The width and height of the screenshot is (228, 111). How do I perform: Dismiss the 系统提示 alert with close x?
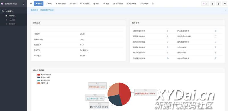tap(226, 10)
